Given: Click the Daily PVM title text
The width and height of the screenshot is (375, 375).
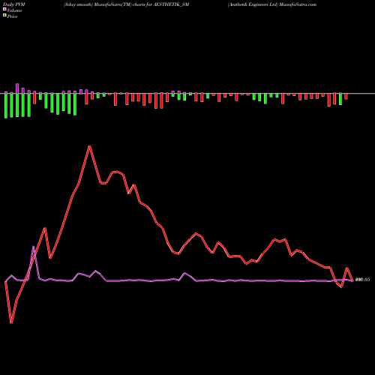Looking at the screenshot, I should [14, 4].
